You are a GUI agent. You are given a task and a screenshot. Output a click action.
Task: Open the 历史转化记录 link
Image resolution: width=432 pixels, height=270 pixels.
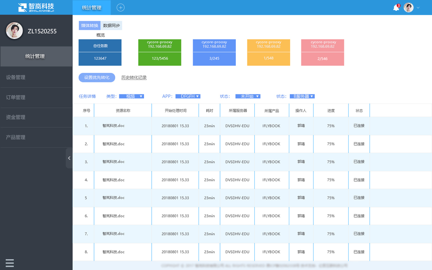[134, 78]
